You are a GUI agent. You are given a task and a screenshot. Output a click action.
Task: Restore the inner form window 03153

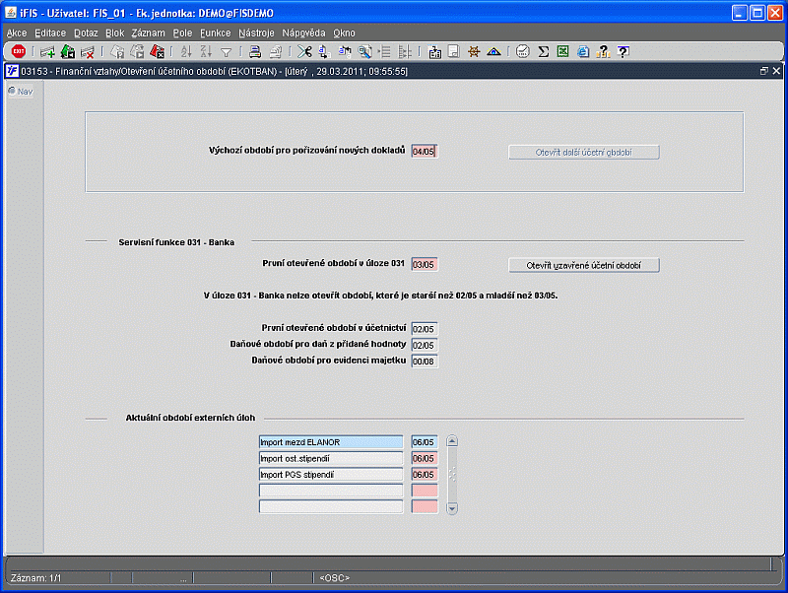tap(764, 71)
